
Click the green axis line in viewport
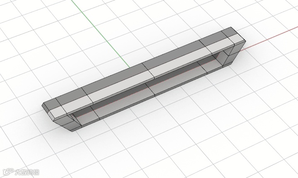100,34
